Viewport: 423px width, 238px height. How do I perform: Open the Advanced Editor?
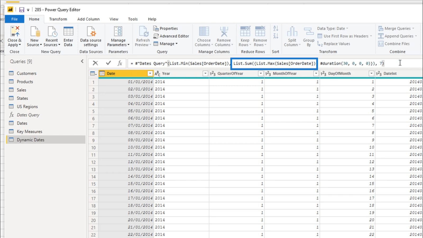pos(171,36)
